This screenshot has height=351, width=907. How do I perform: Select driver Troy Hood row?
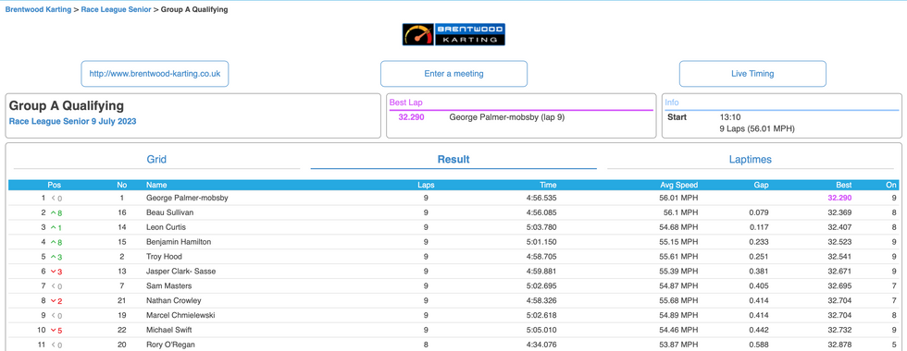pos(453,257)
